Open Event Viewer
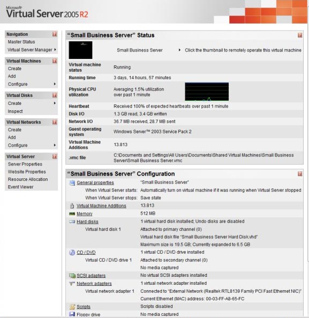Image resolution: width=309 pixels, height=318 pixels. click(20, 187)
